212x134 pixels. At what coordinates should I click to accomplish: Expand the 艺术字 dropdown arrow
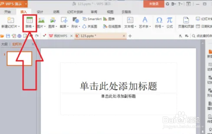point(150,27)
